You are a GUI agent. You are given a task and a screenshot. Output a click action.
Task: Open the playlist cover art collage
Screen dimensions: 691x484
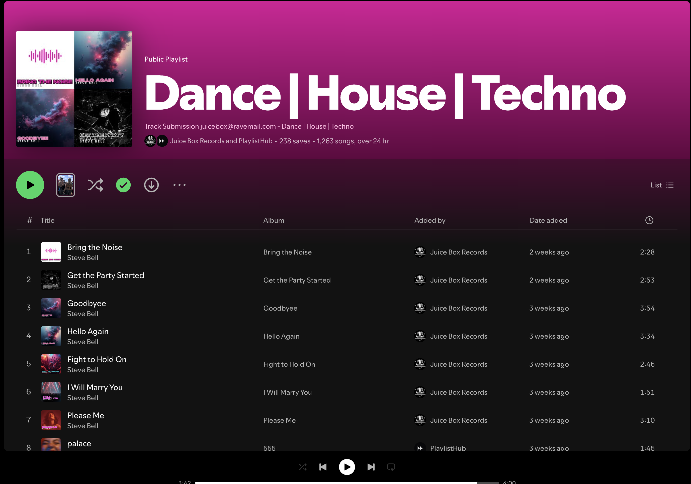74,89
